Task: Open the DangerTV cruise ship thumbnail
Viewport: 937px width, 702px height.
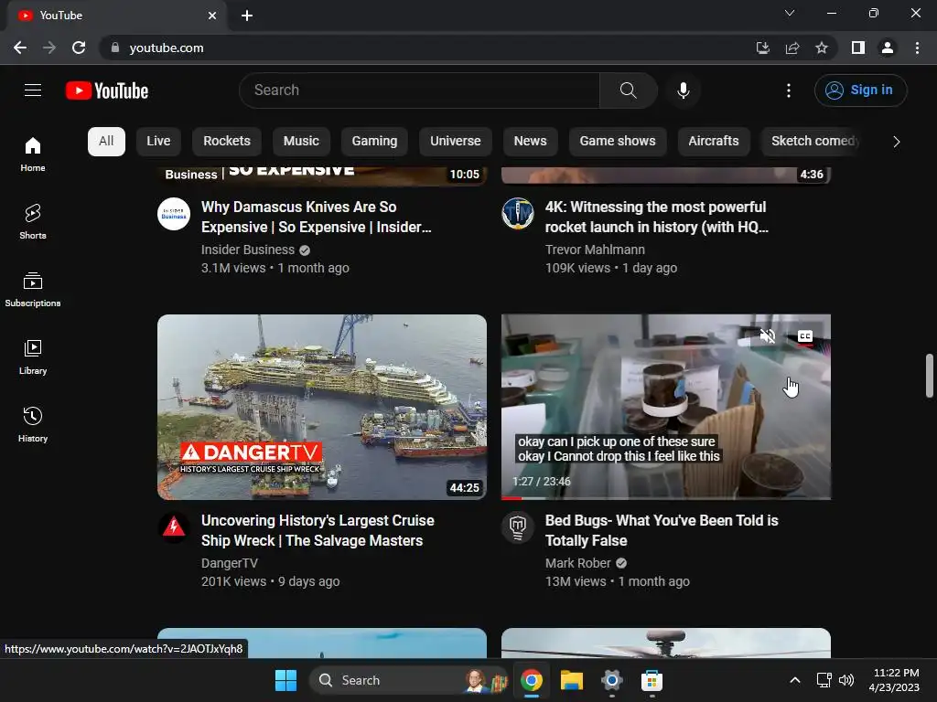Action: 322,407
